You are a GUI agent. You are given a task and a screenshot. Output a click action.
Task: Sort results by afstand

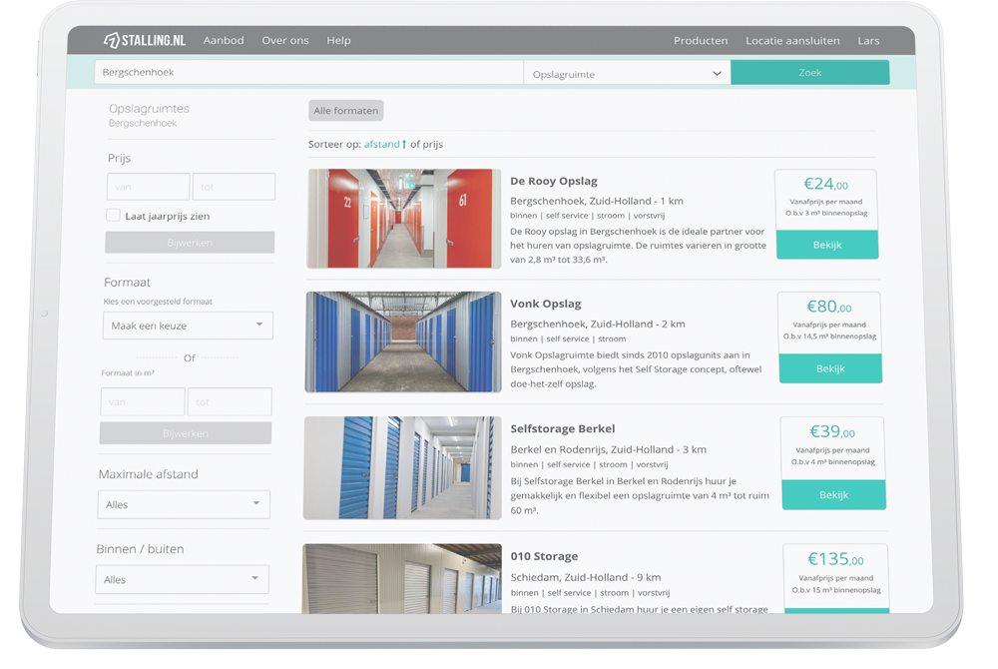(x=381, y=144)
